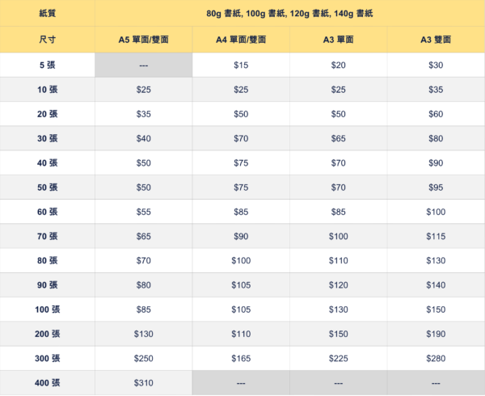Select the 100 張 row label
485x396 pixels.
coord(48,310)
